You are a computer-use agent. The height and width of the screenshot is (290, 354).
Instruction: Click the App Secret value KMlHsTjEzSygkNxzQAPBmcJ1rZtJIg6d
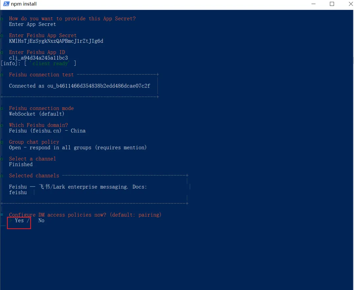coord(56,41)
